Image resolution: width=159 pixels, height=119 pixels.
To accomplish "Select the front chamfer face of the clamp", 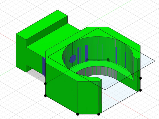I will click(x=88, y=98).
